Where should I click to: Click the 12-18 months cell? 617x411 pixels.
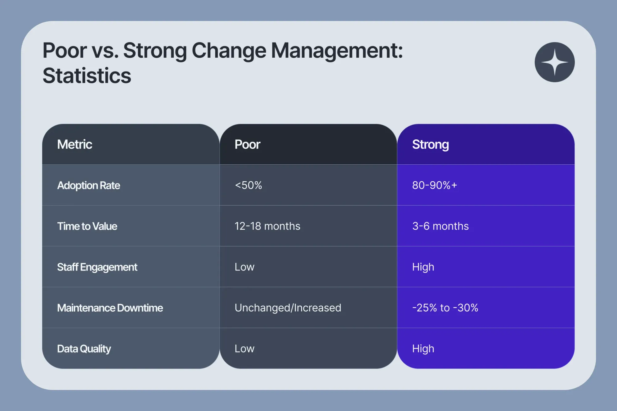[267, 226]
